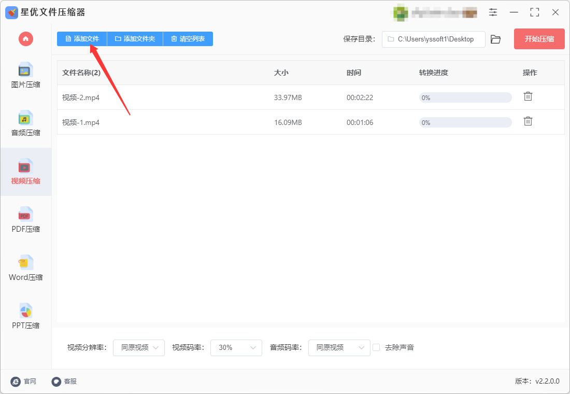Click version text v2.2.0.0
Image resolution: width=570 pixels, height=394 pixels.
pyautogui.click(x=548, y=381)
